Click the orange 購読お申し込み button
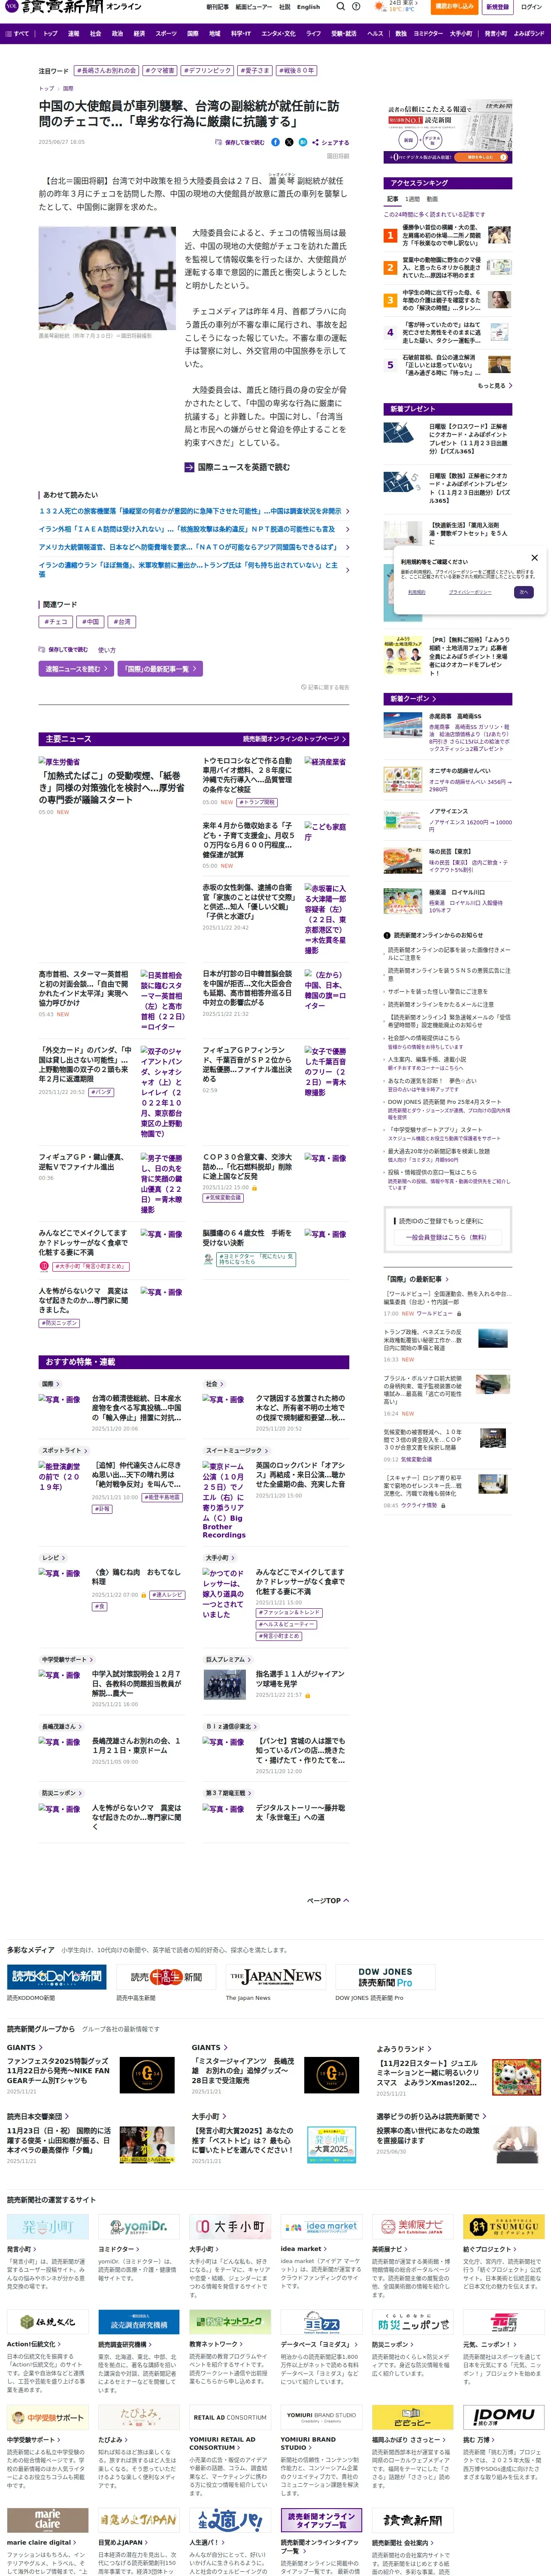The image size is (551, 2576). [x=454, y=7]
